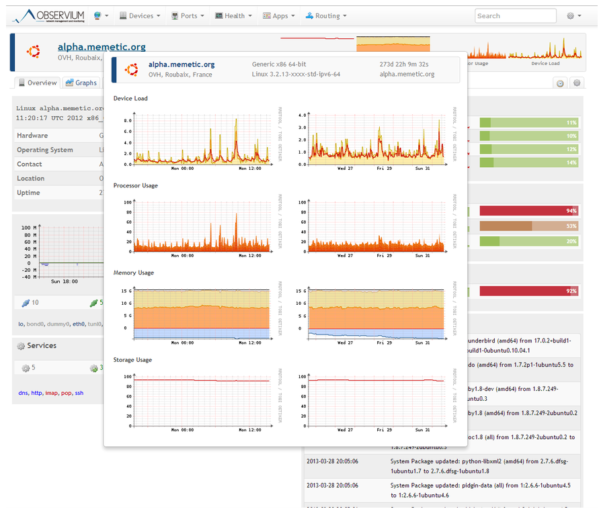This screenshot has height=513, width=599.
Task: Switch to the Overview tab
Action: [x=36, y=83]
